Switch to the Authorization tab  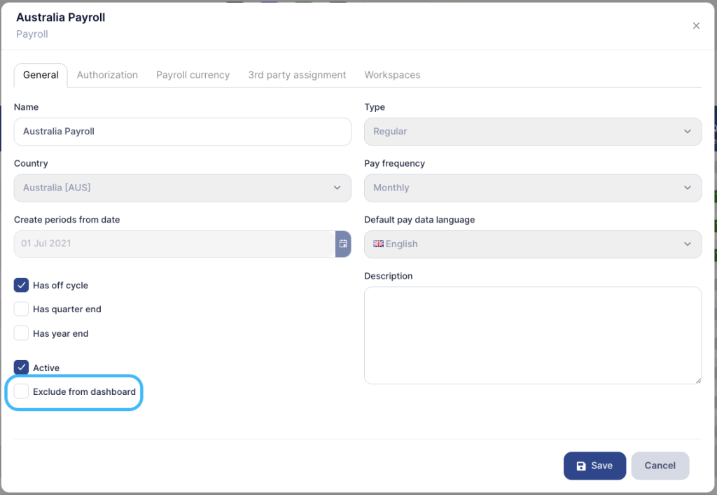click(x=107, y=75)
